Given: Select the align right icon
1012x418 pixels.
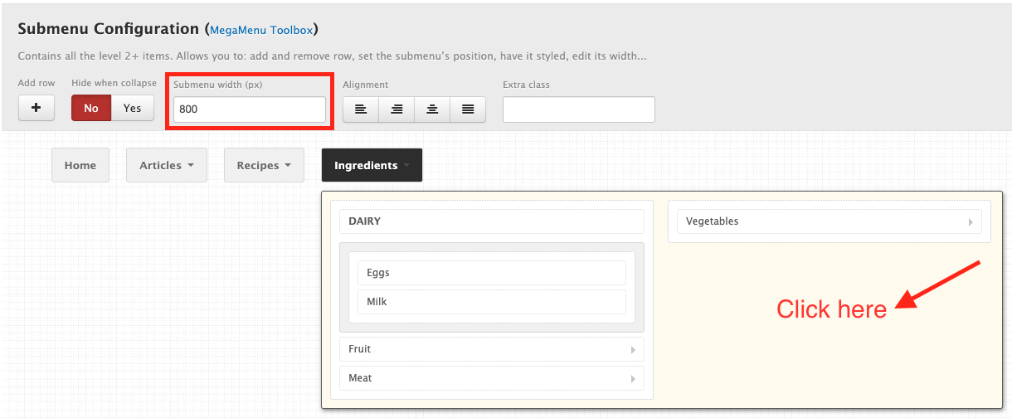Looking at the screenshot, I should [397, 109].
